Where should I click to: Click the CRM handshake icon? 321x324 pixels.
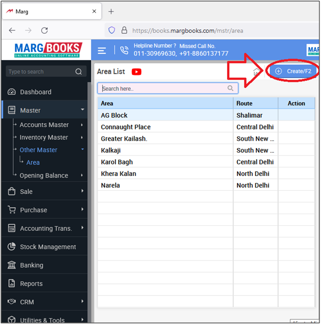pos(12,301)
